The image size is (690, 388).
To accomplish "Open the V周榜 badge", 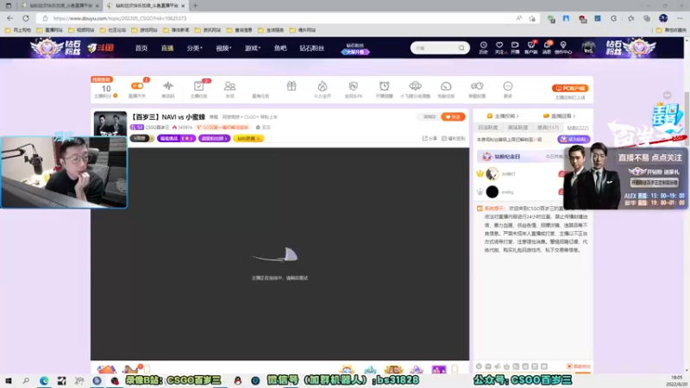I will [x=141, y=138].
